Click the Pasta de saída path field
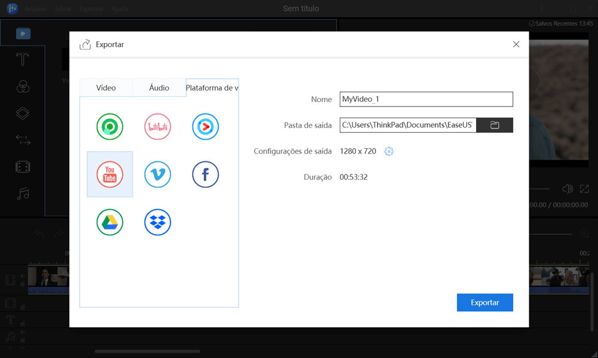 pyautogui.click(x=408, y=125)
